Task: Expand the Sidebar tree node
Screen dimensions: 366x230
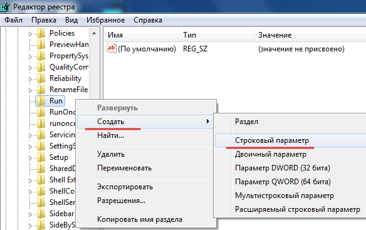Action: click(30, 214)
